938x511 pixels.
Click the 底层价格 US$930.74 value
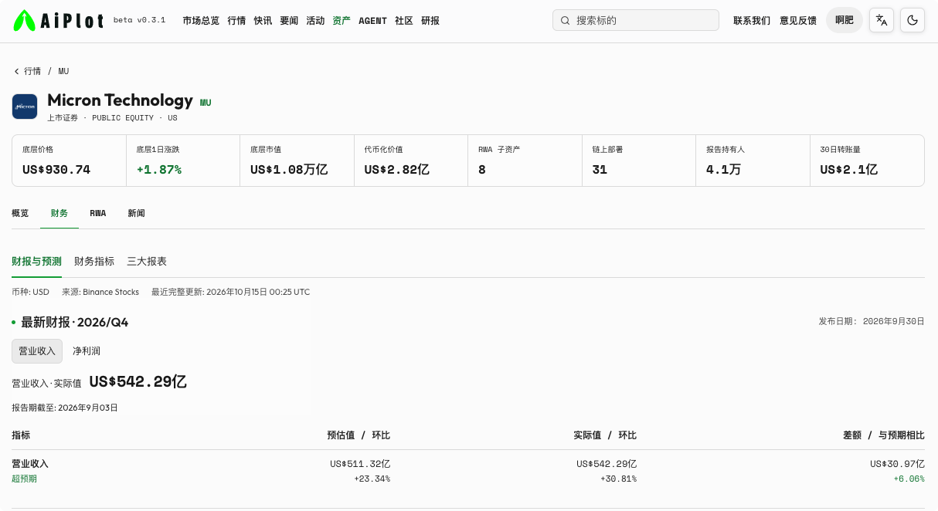[56, 170]
